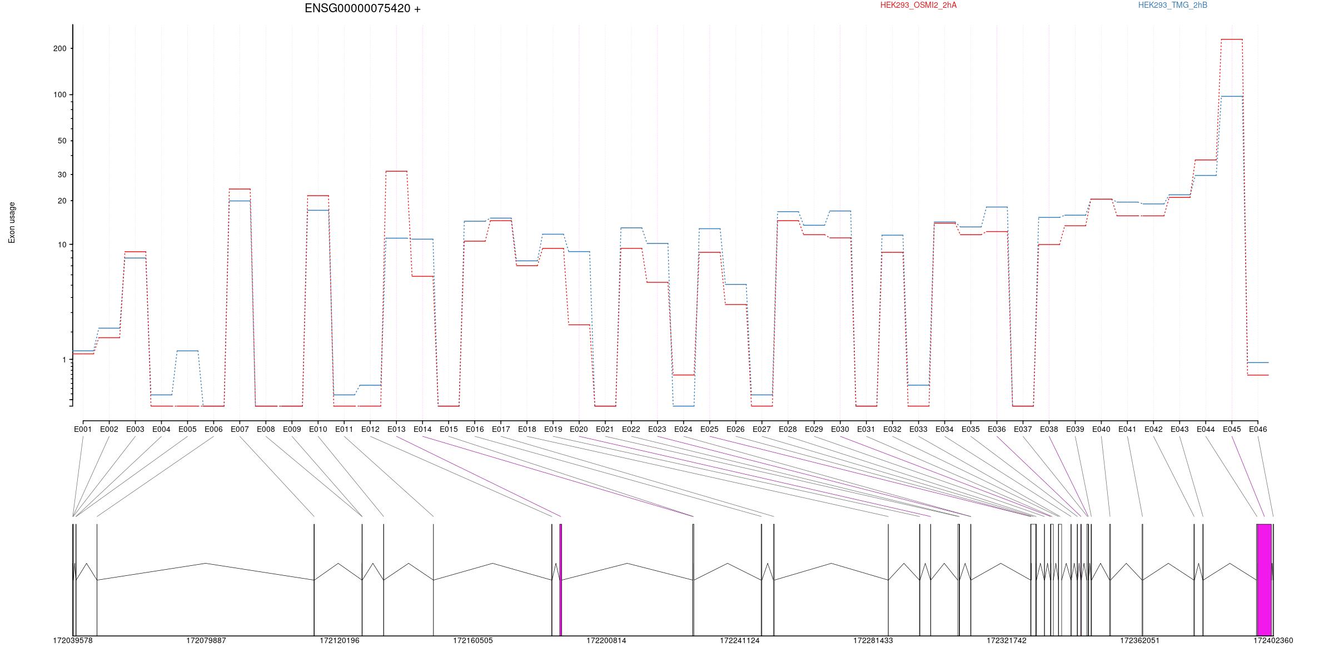Screen dimensions: 1334x667
Task: Click the exon label E003
Action: (x=135, y=429)
